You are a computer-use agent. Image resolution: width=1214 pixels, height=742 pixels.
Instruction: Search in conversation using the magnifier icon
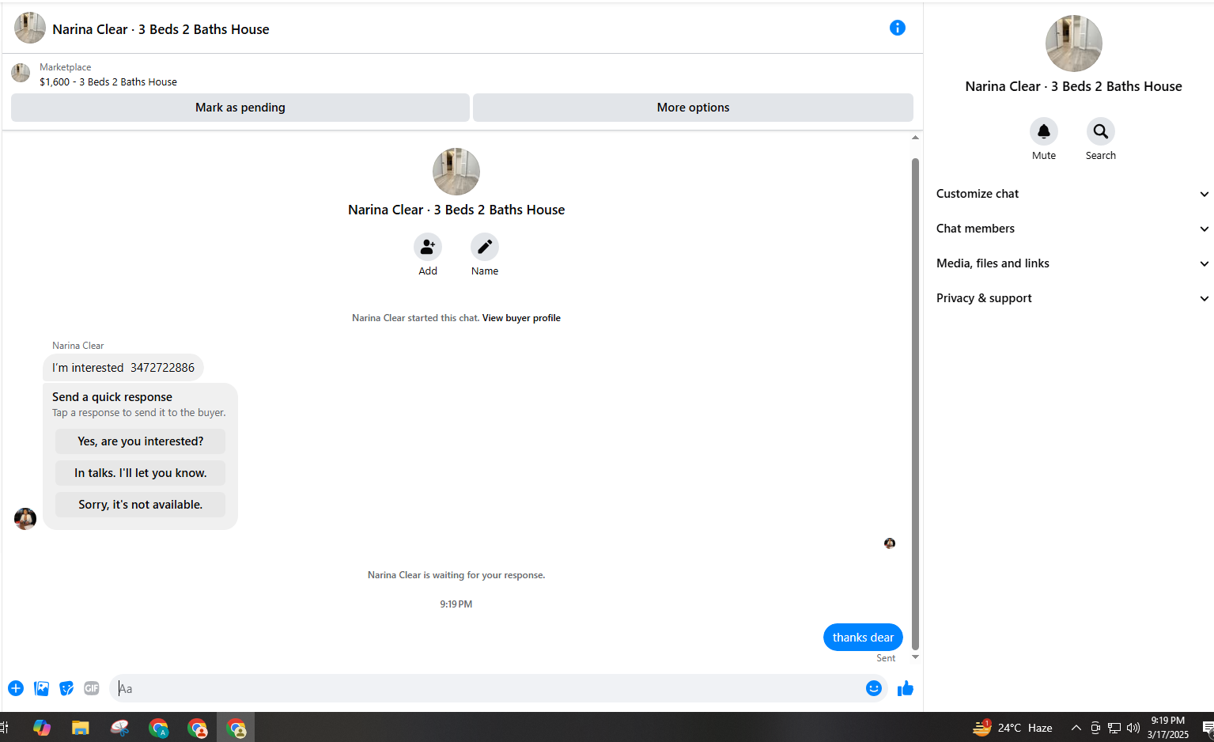click(1101, 131)
